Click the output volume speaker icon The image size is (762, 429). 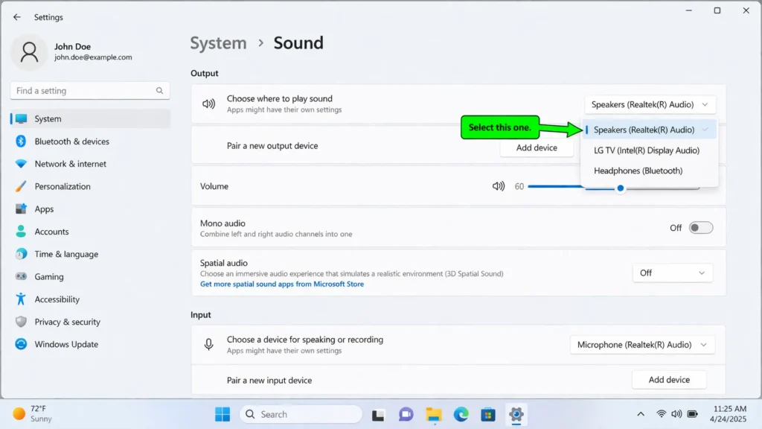pos(498,186)
